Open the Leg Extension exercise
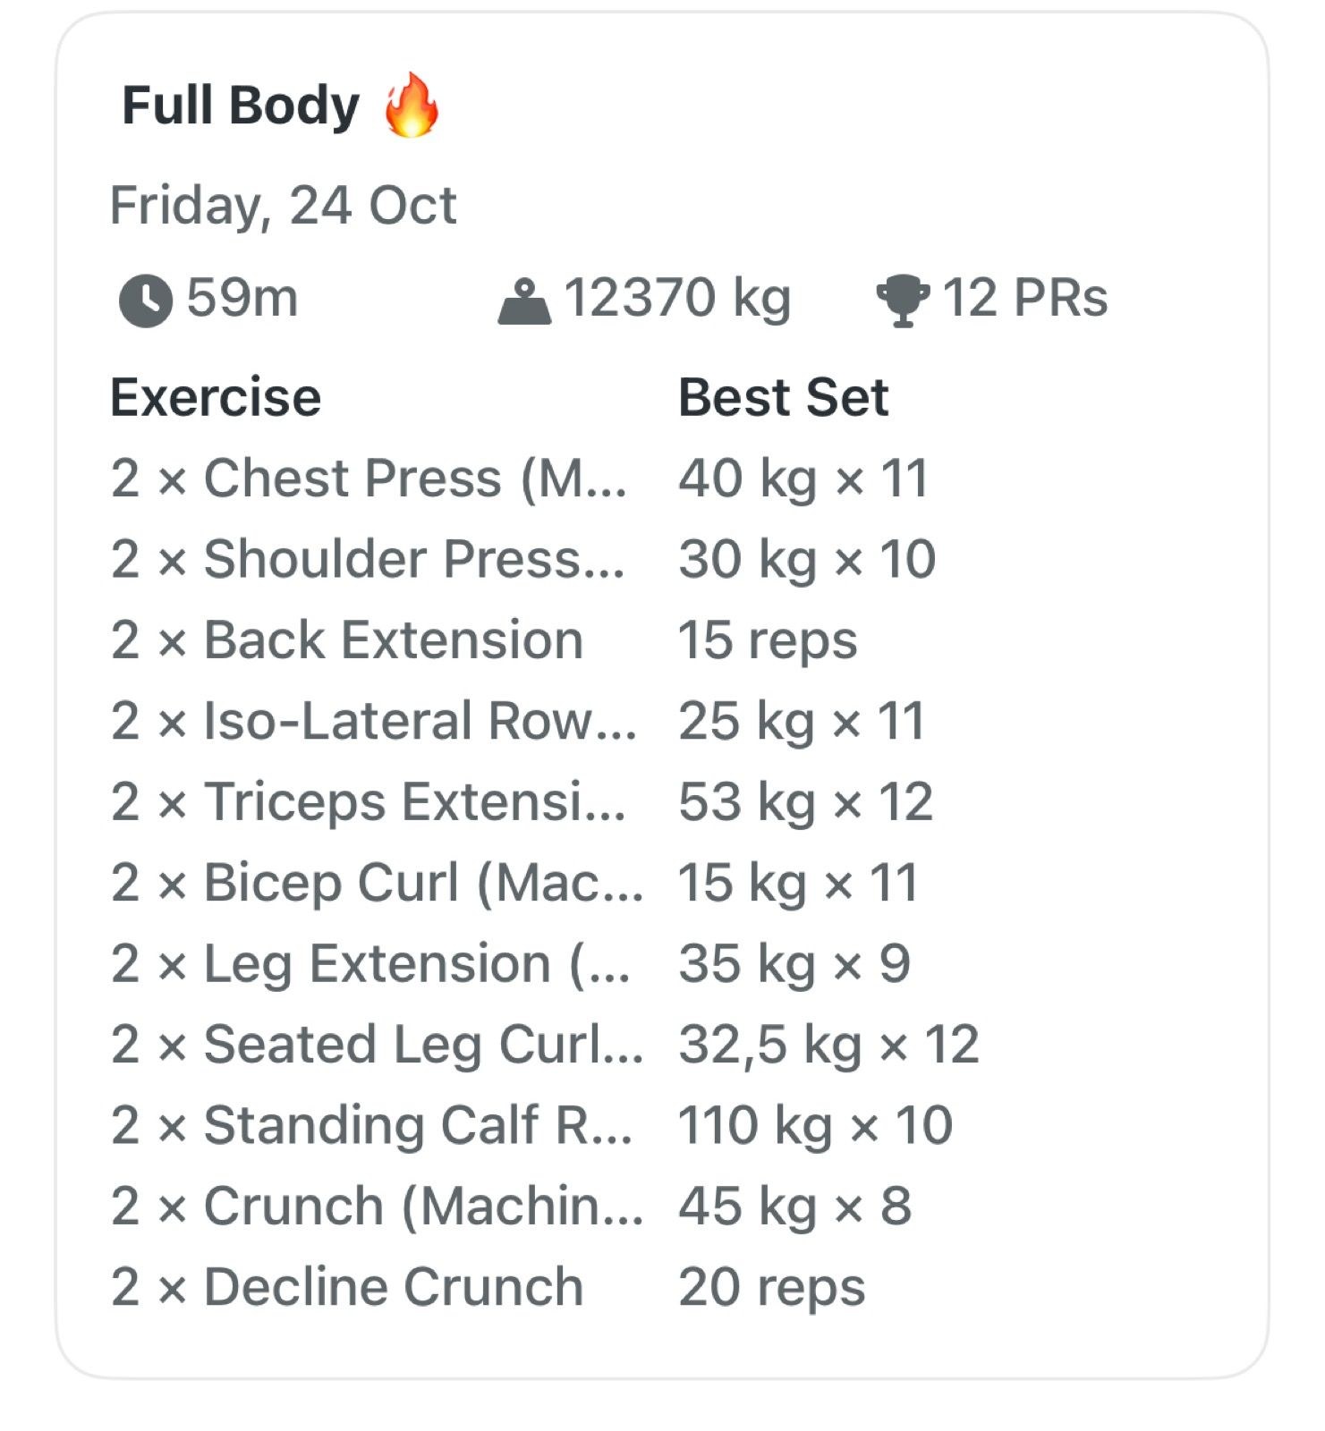 [370, 964]
